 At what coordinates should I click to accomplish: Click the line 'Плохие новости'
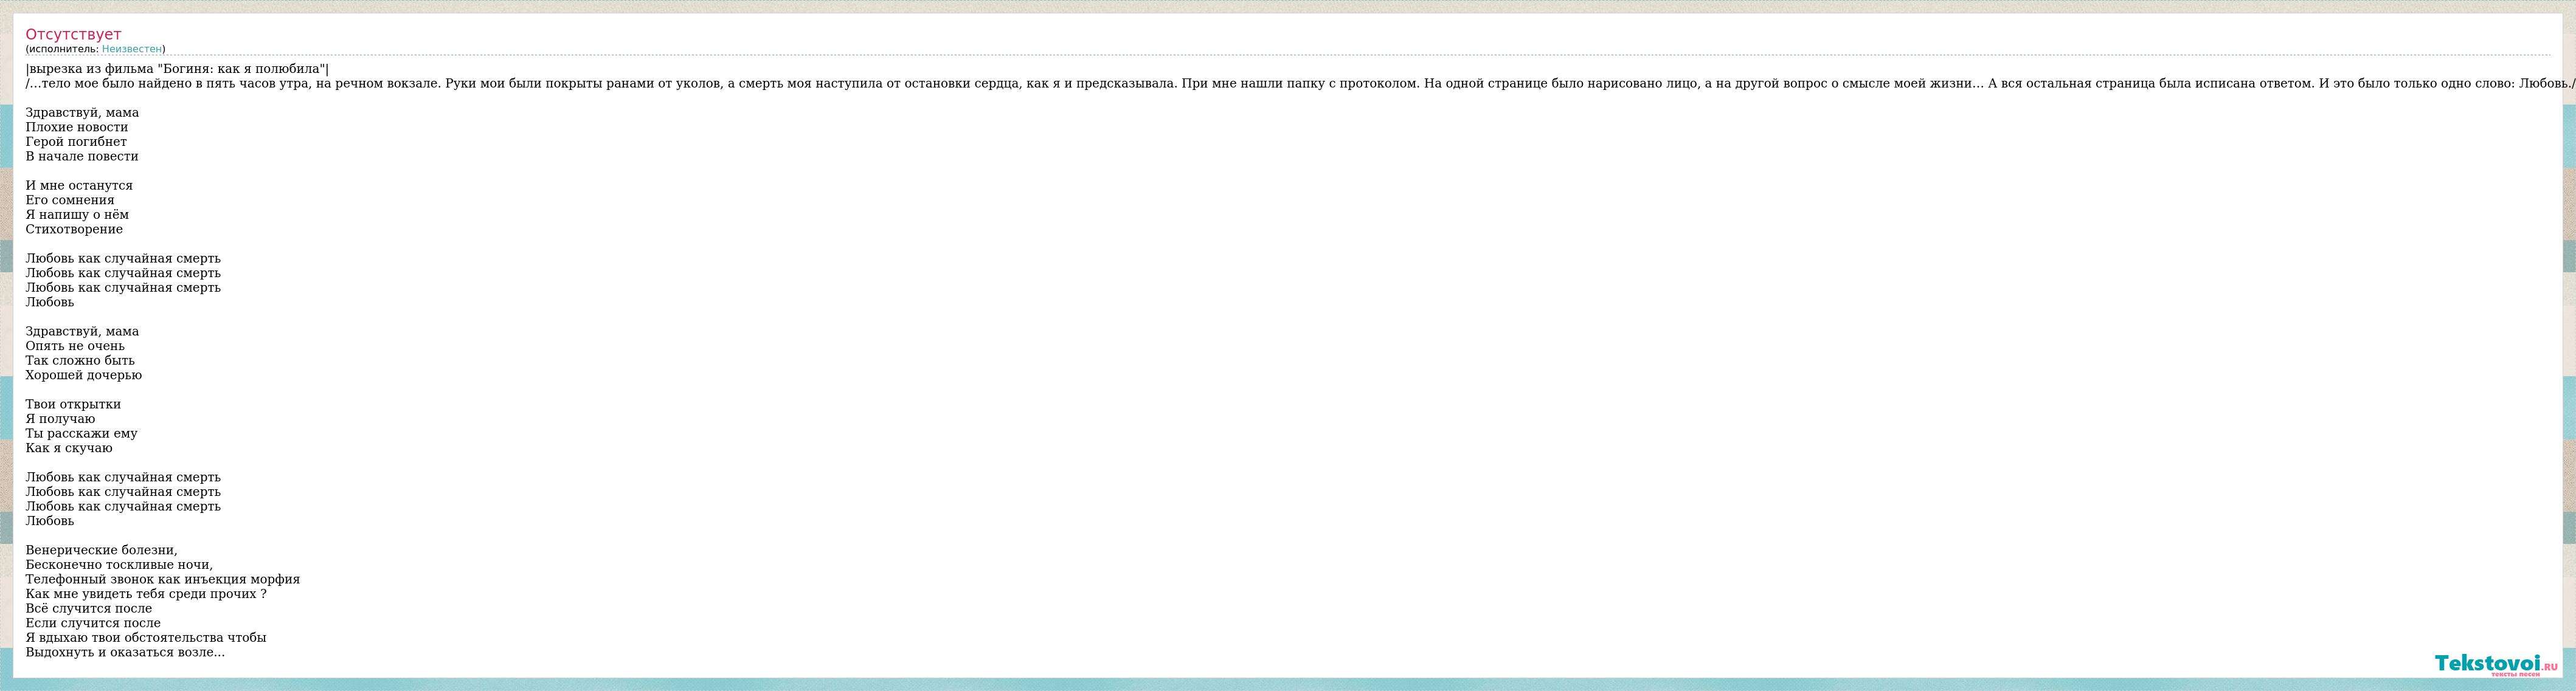point(77,127)
